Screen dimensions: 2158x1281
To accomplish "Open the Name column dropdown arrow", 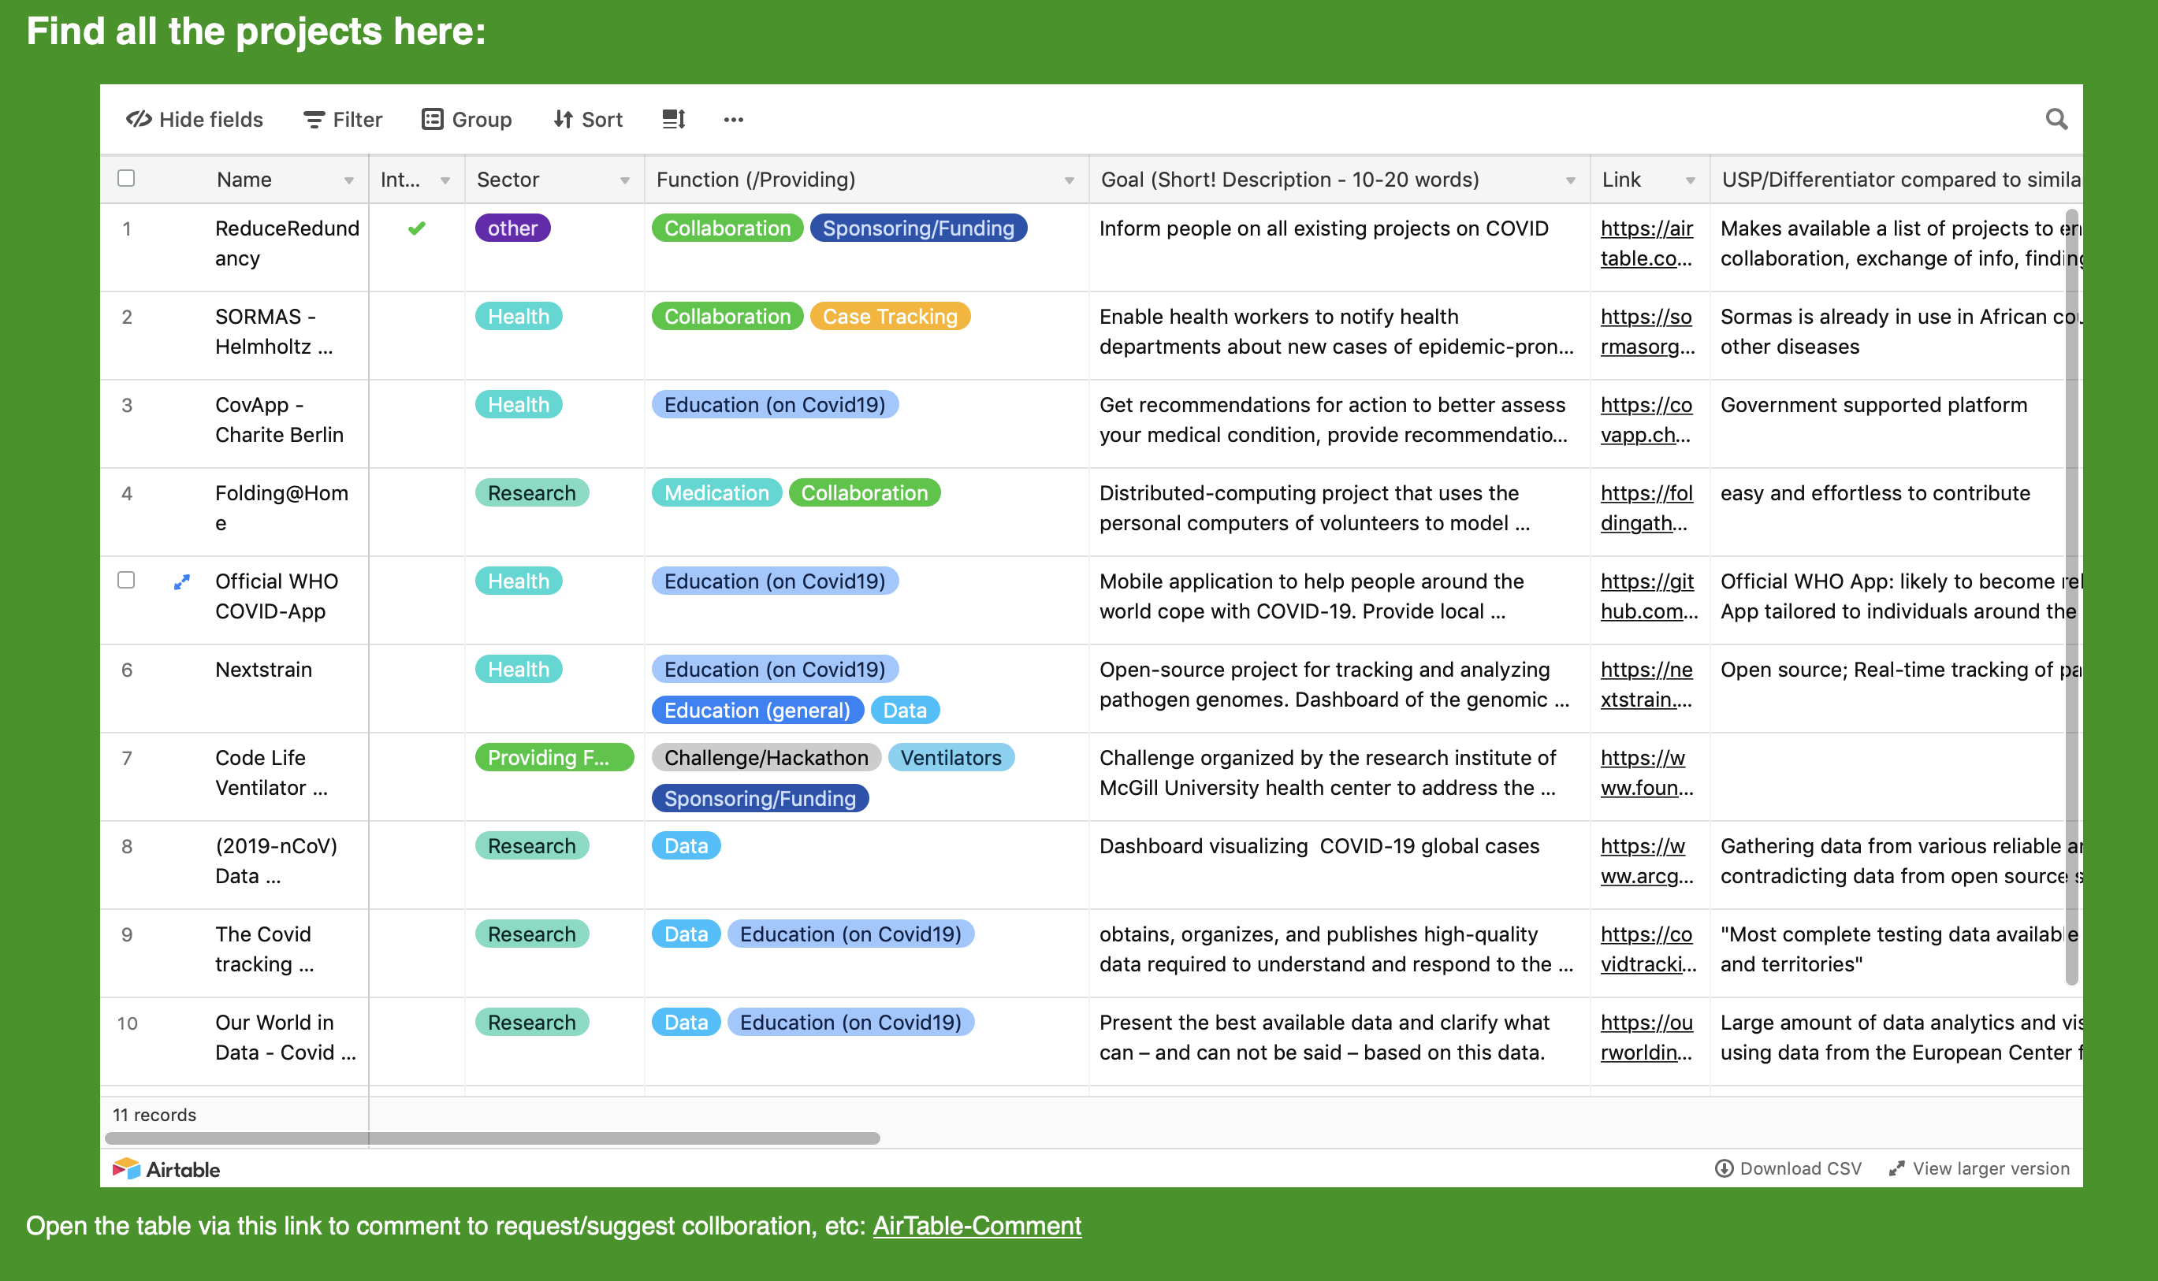I will [x=349, y=180].
